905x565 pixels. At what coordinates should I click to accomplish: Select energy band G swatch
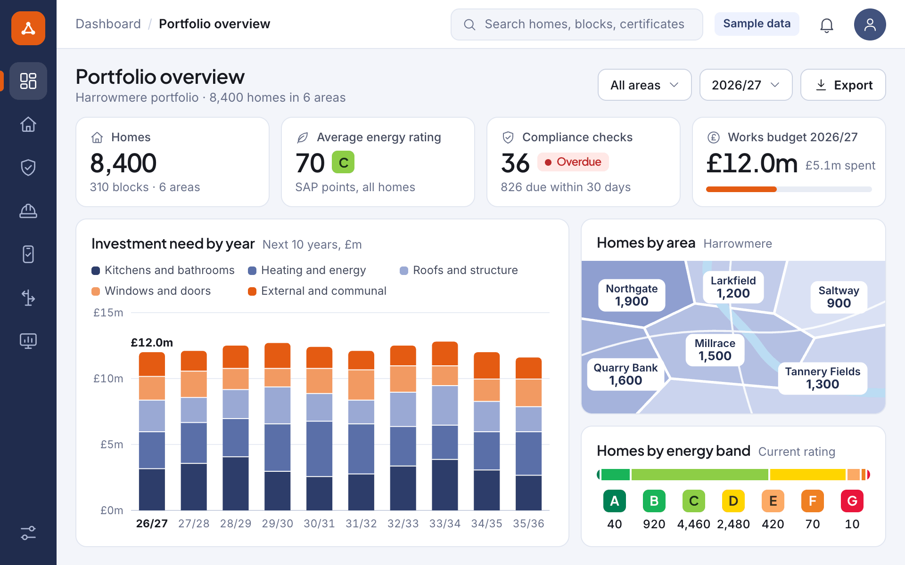coord(852,501)
